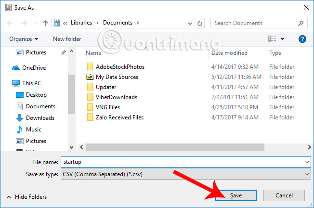Open Documents in the navigation pane
The width and height of the screenshot is (314, 208).
pos(36,106)
